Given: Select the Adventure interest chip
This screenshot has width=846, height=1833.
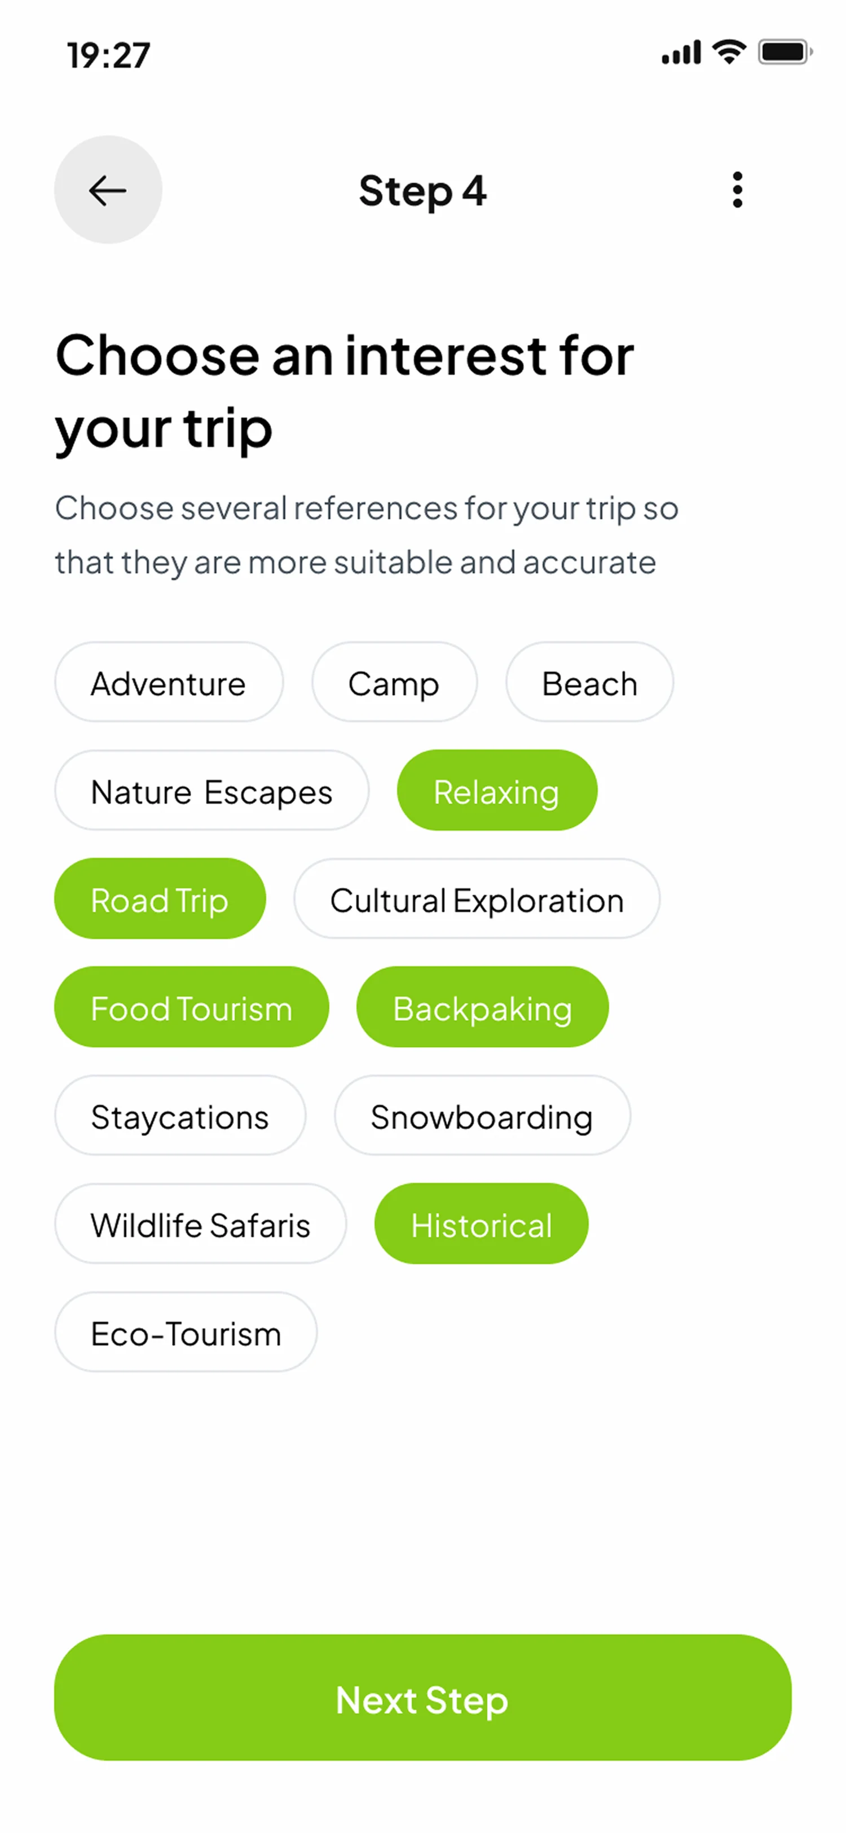Looking at the screenshot, I should point(169,683).
